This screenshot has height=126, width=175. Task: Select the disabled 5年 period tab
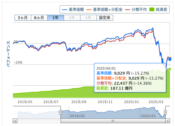[88, 18]
